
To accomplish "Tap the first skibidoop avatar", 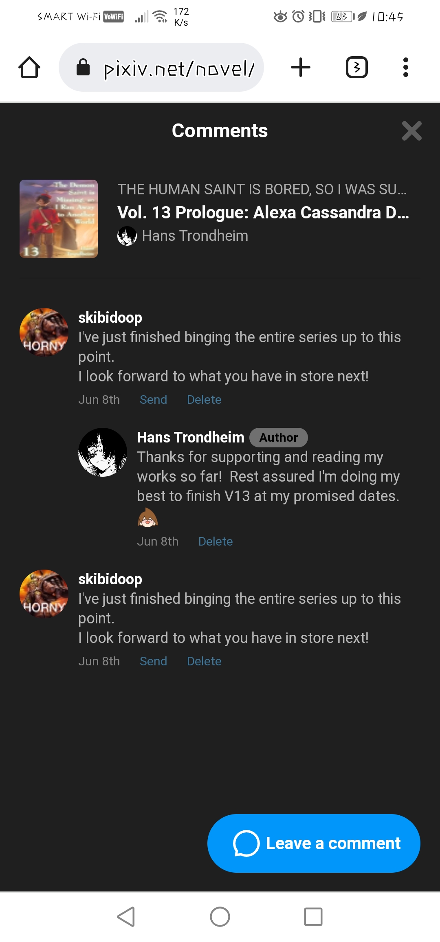I will click(44, 332).
